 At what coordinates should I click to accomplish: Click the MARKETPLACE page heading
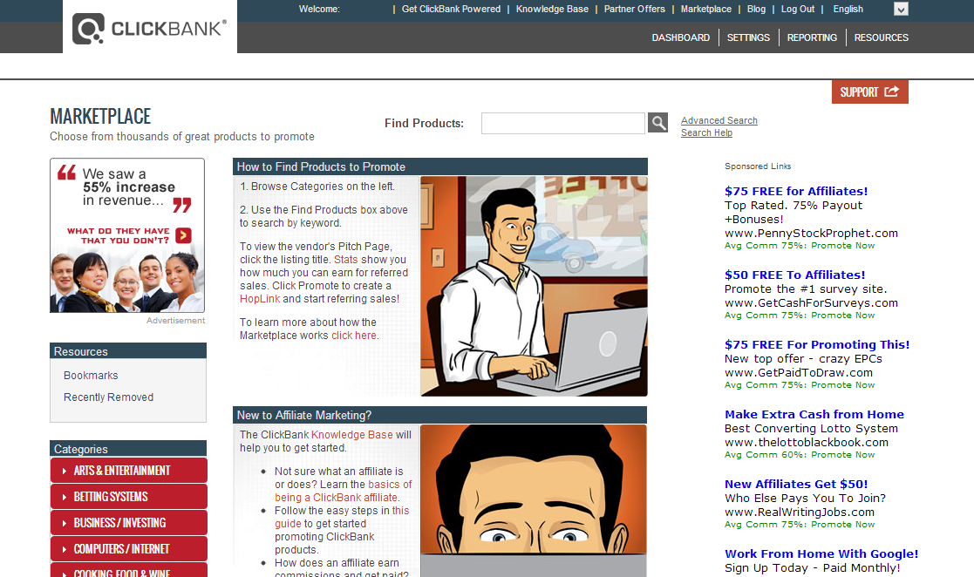[100, 116]
